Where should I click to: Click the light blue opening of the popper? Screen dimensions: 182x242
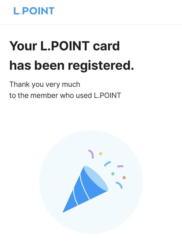click(x=96, y=178)
